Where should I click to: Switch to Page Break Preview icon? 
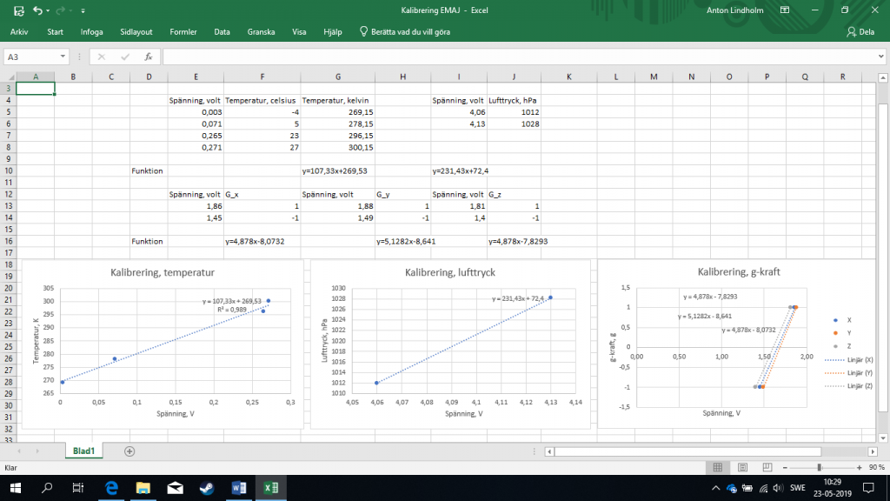(x=767, y=467)
